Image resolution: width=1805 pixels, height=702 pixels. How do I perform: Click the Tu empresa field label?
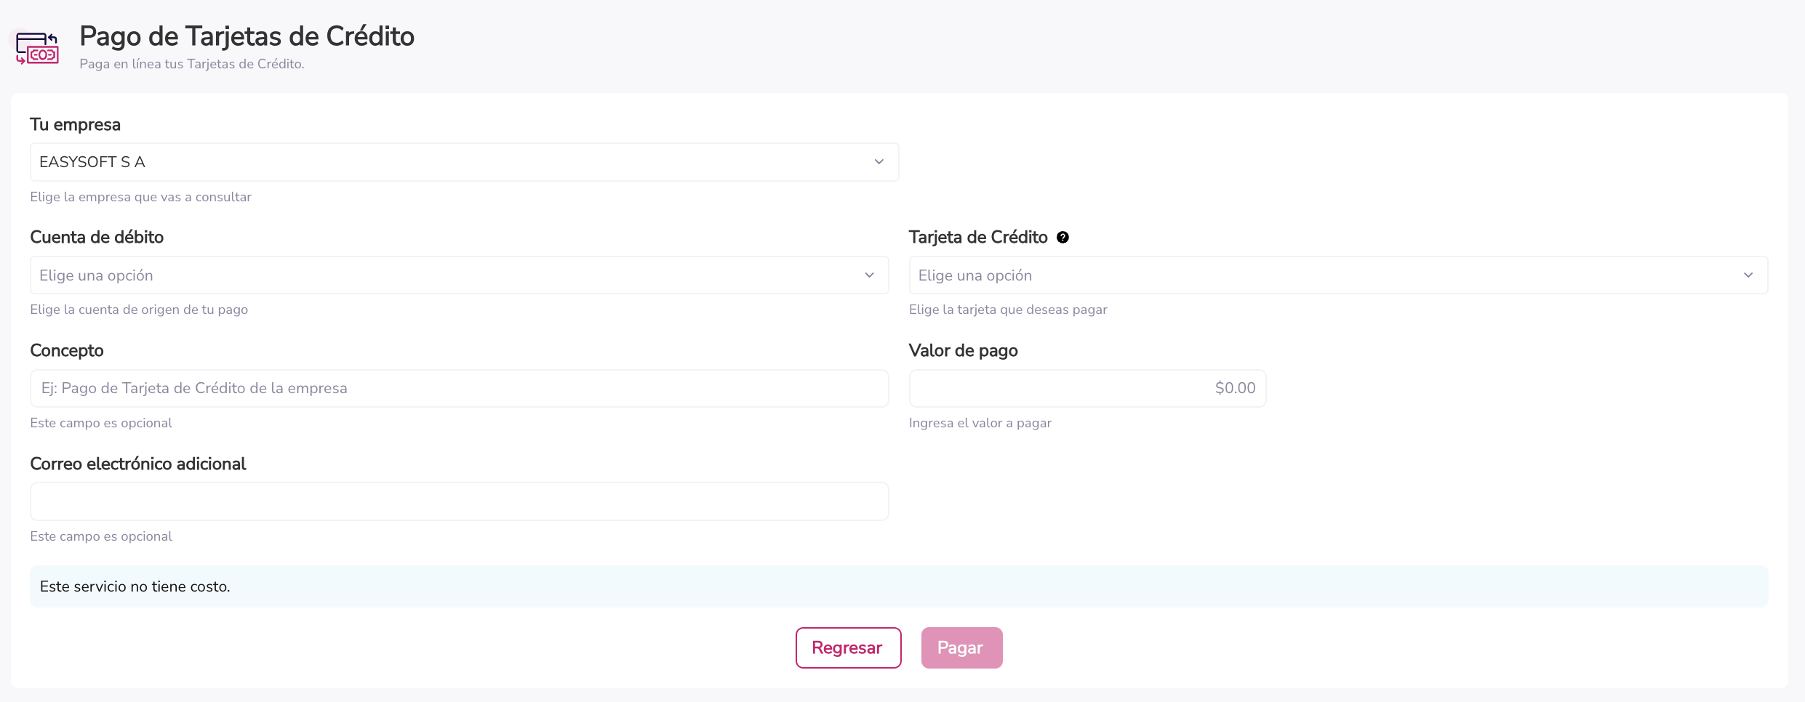pyautogui.click(x=75, y=124)
